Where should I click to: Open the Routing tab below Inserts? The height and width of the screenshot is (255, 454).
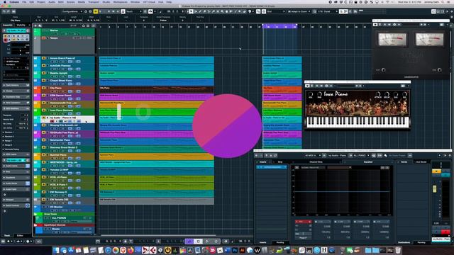click(280, 242)
